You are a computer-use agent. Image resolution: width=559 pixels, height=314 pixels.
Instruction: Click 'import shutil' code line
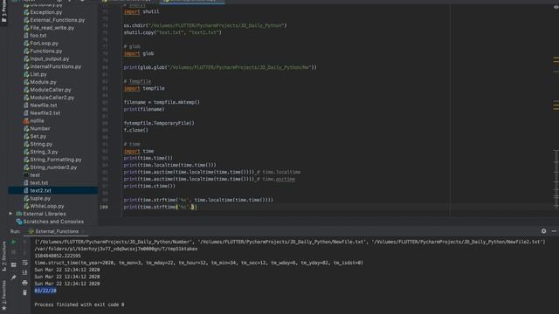pos(141,11)
